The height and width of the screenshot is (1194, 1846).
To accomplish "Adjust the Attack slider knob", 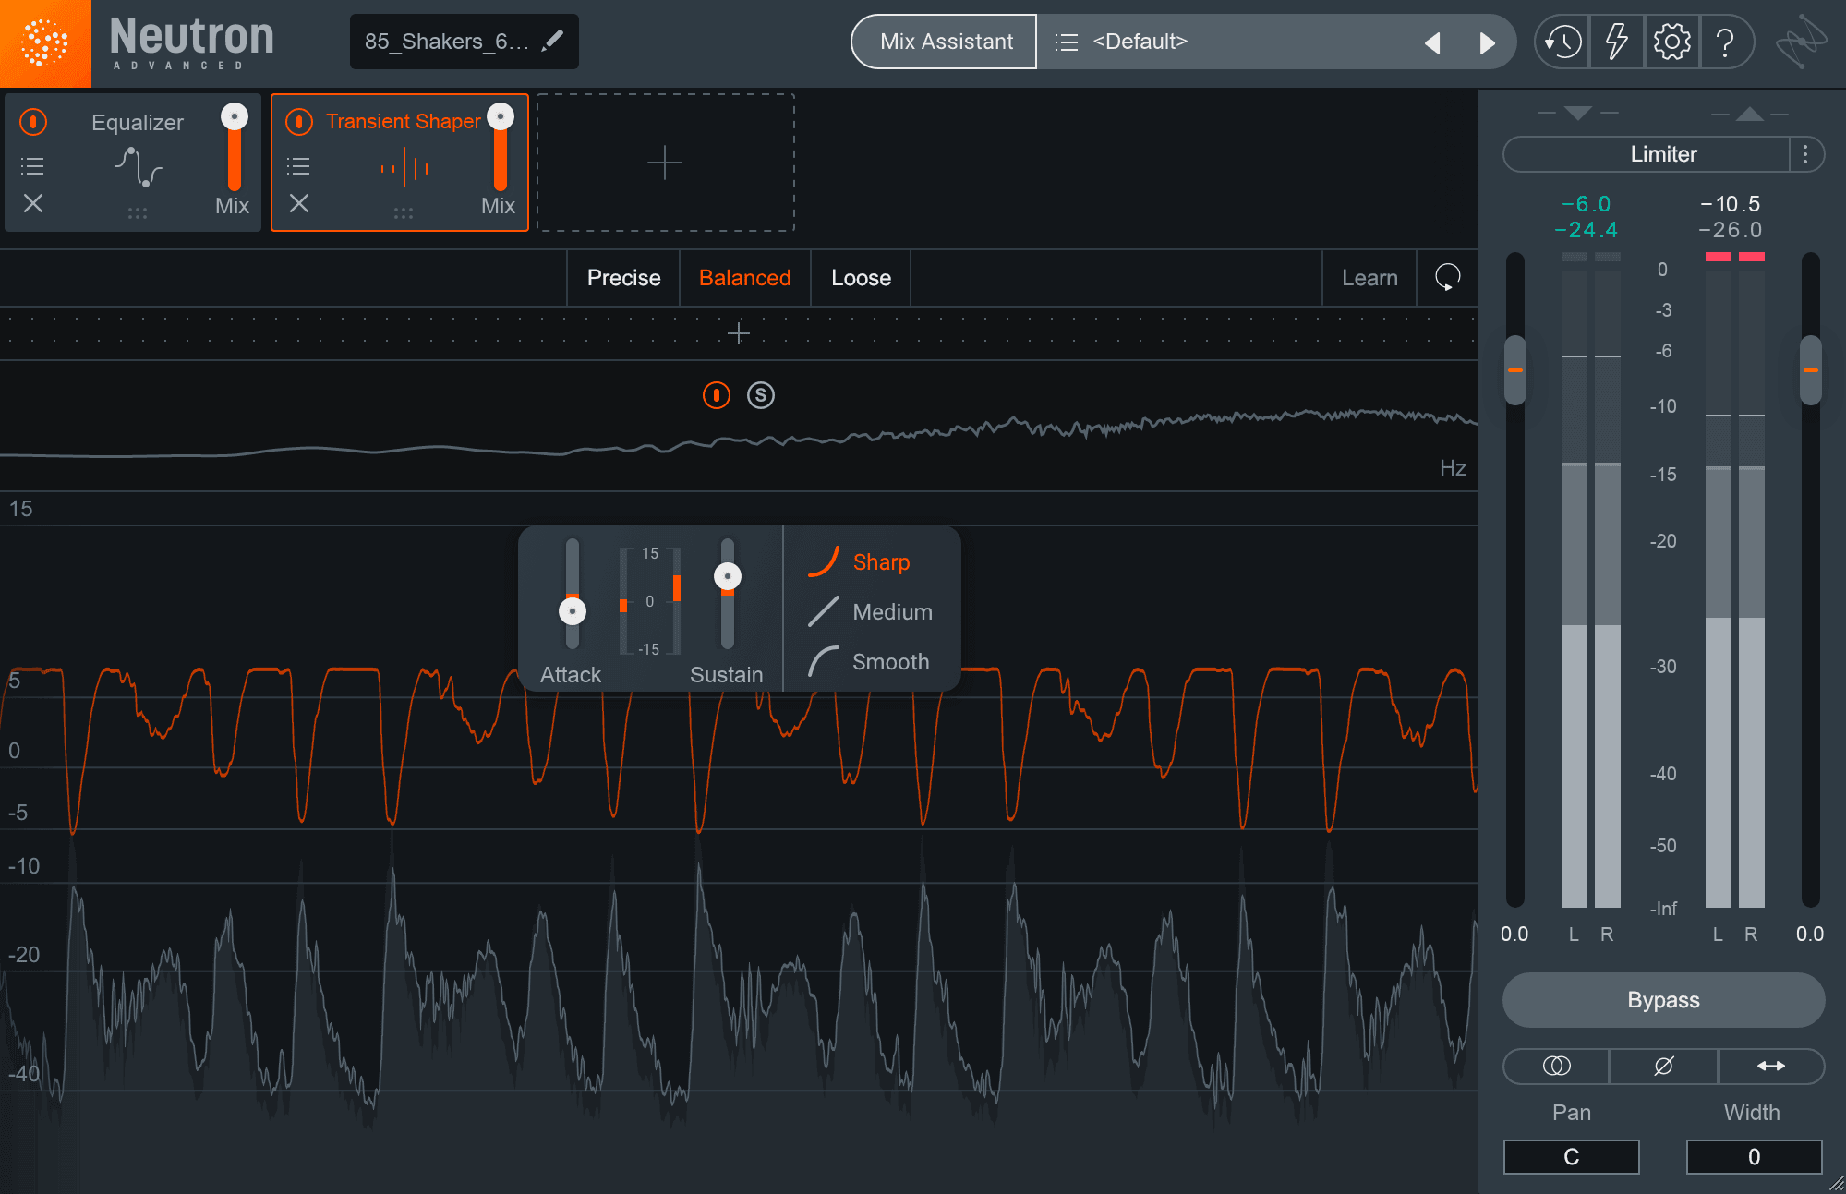I will coord(573,611).
